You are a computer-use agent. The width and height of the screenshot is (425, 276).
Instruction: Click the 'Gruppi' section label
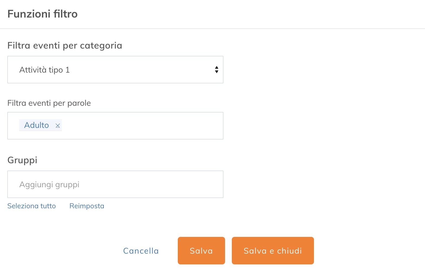coord(22,160)
